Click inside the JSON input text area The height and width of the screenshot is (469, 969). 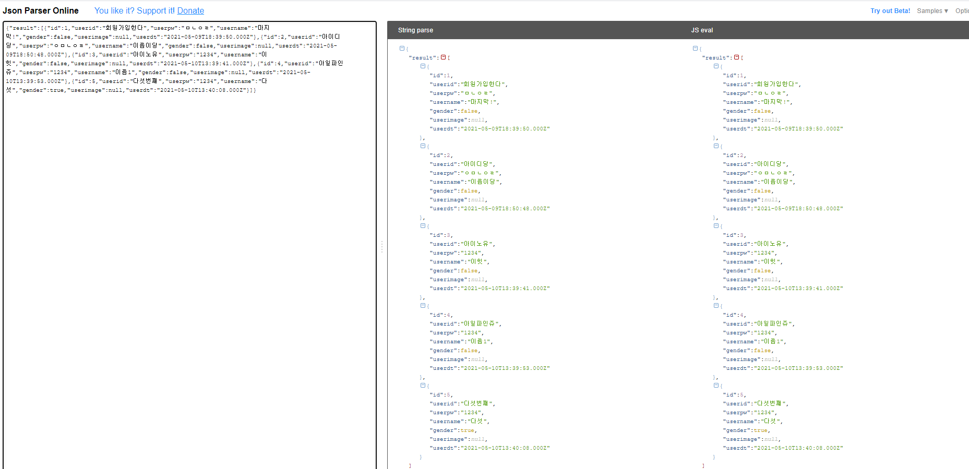[189, 245]
